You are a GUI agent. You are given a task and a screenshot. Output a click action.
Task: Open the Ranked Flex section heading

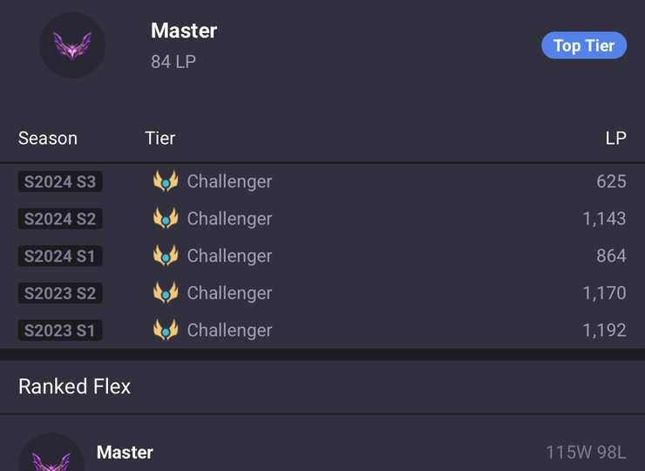point(74,386)
